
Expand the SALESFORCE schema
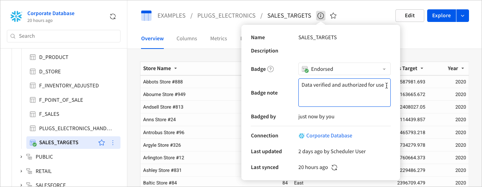[x=21, y=185]
